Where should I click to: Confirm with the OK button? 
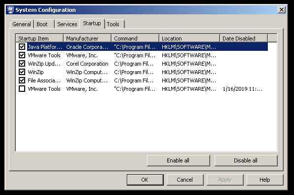145,180
